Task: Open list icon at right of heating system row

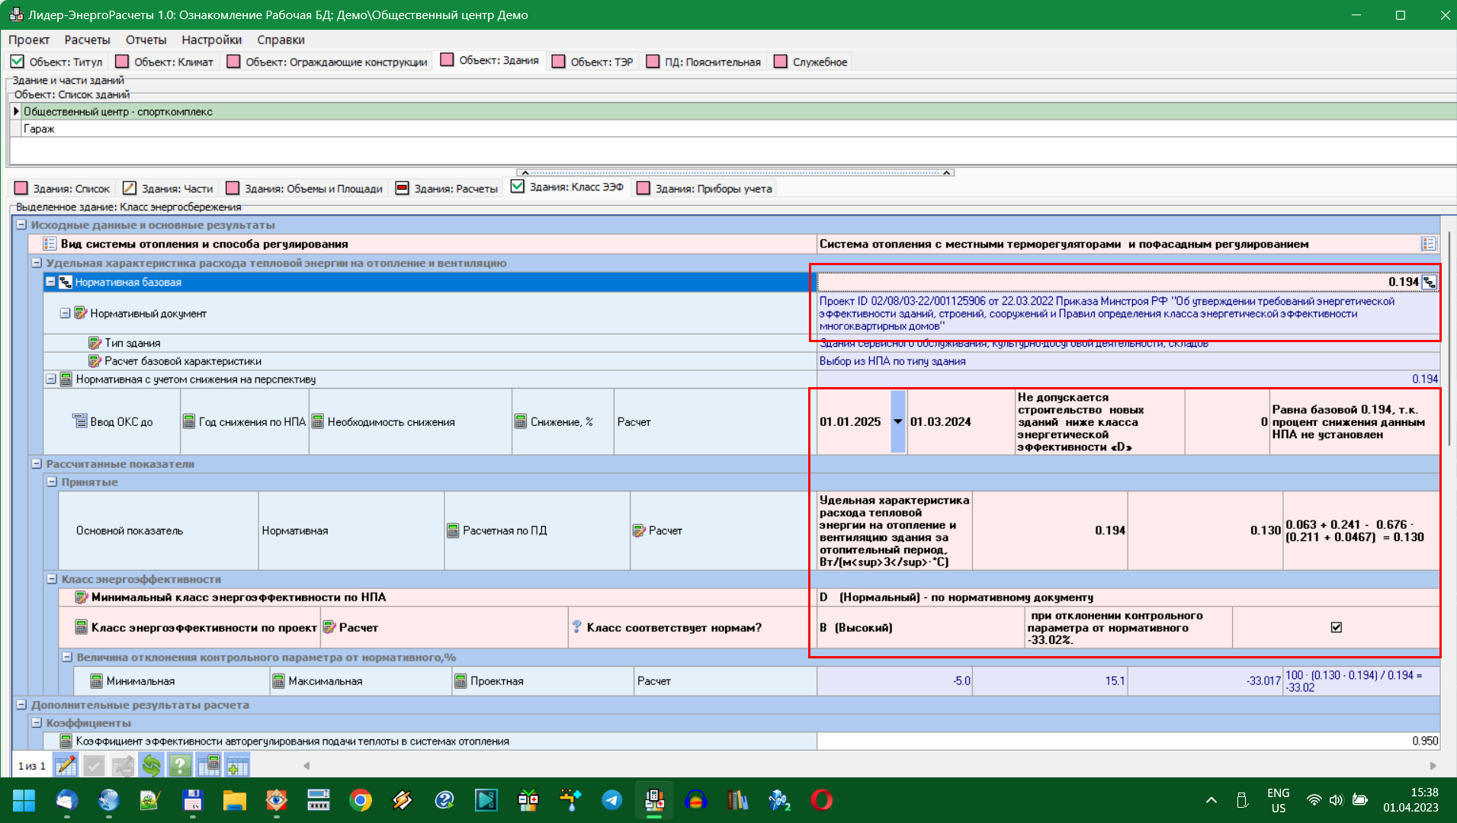Action: 1428,244
